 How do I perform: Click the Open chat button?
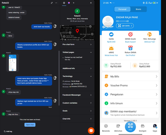pyautogui.click(x=30, y=125)
